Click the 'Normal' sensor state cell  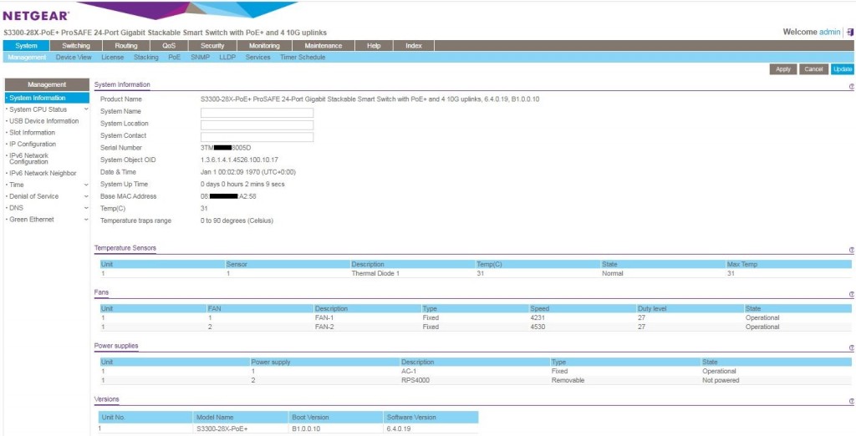point(613,273)
